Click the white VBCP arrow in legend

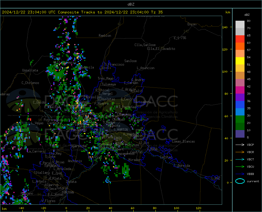[x=240, y=145]
